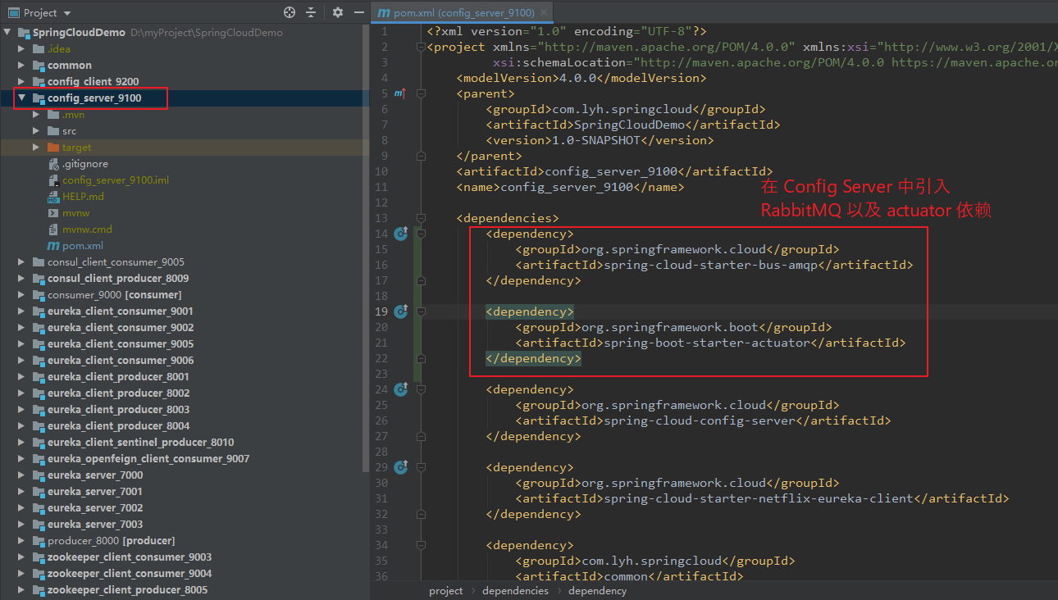The image size is (1058, 600).
Task: Select eureka_client_consumer_9005 module
Action: click(x=121, y=344)
